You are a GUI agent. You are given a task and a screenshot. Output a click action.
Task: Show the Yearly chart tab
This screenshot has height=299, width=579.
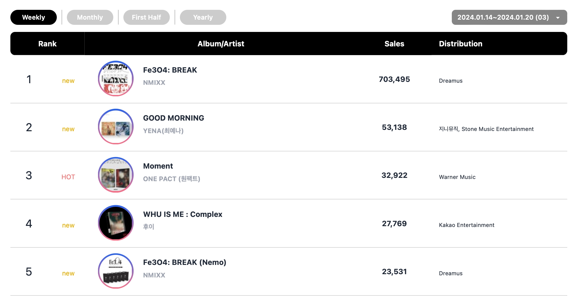203,17
